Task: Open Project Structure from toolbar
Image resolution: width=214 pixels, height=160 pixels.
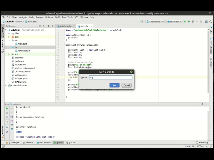Action: pyautogui.click(x=206, y=22)
